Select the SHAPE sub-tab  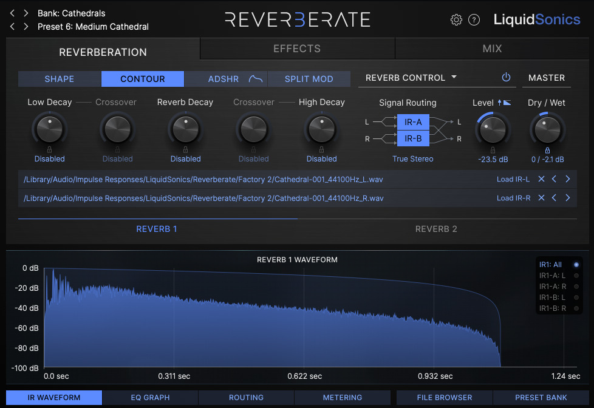(x=59, y=79)
